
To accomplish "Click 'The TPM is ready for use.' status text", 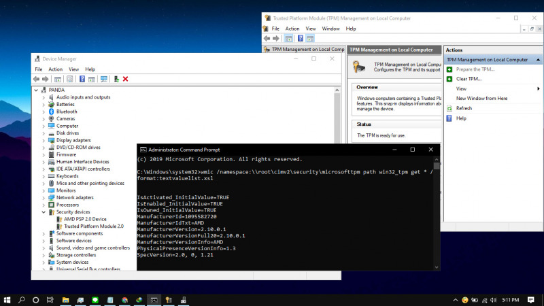I will [x=381, y=135].
